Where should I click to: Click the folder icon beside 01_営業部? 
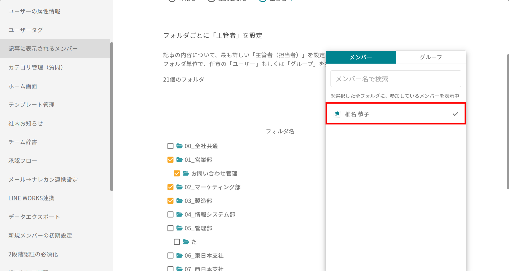179,160
